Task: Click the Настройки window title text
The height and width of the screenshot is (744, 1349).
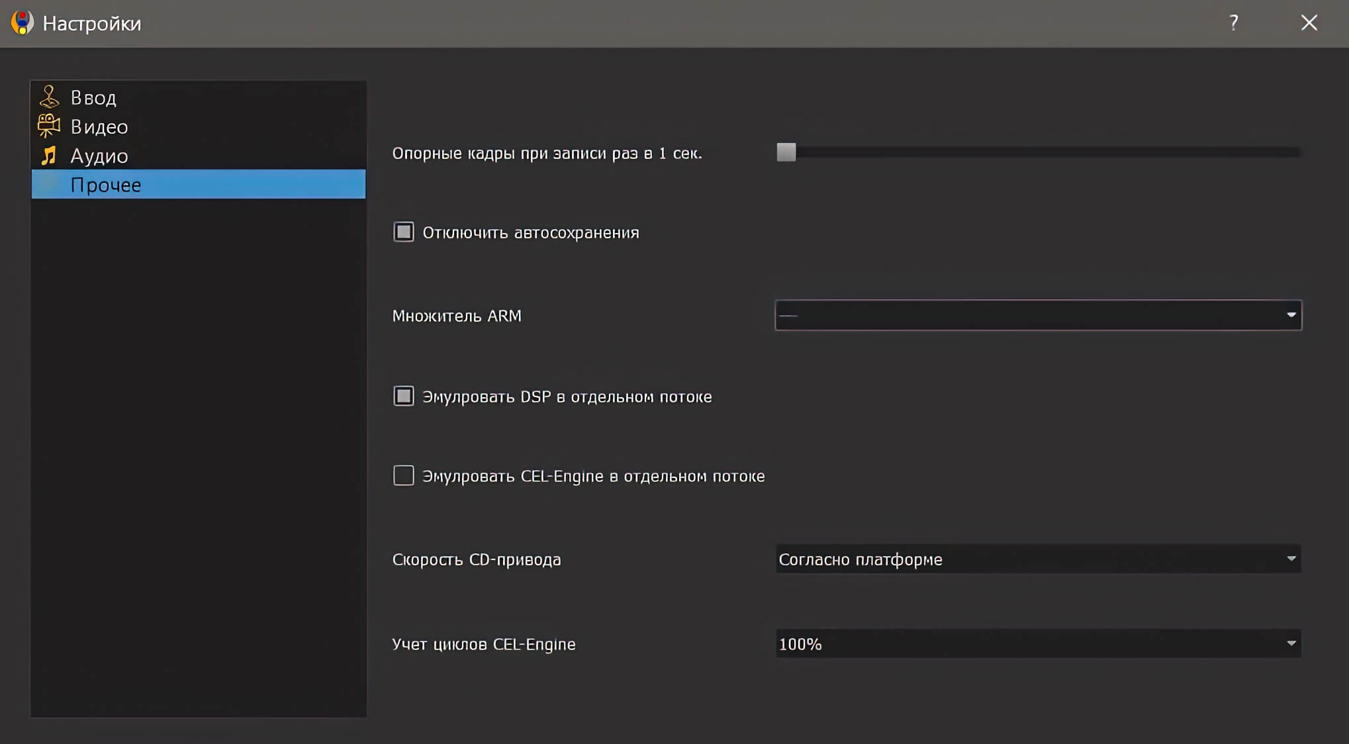Action: click(92, 24)
